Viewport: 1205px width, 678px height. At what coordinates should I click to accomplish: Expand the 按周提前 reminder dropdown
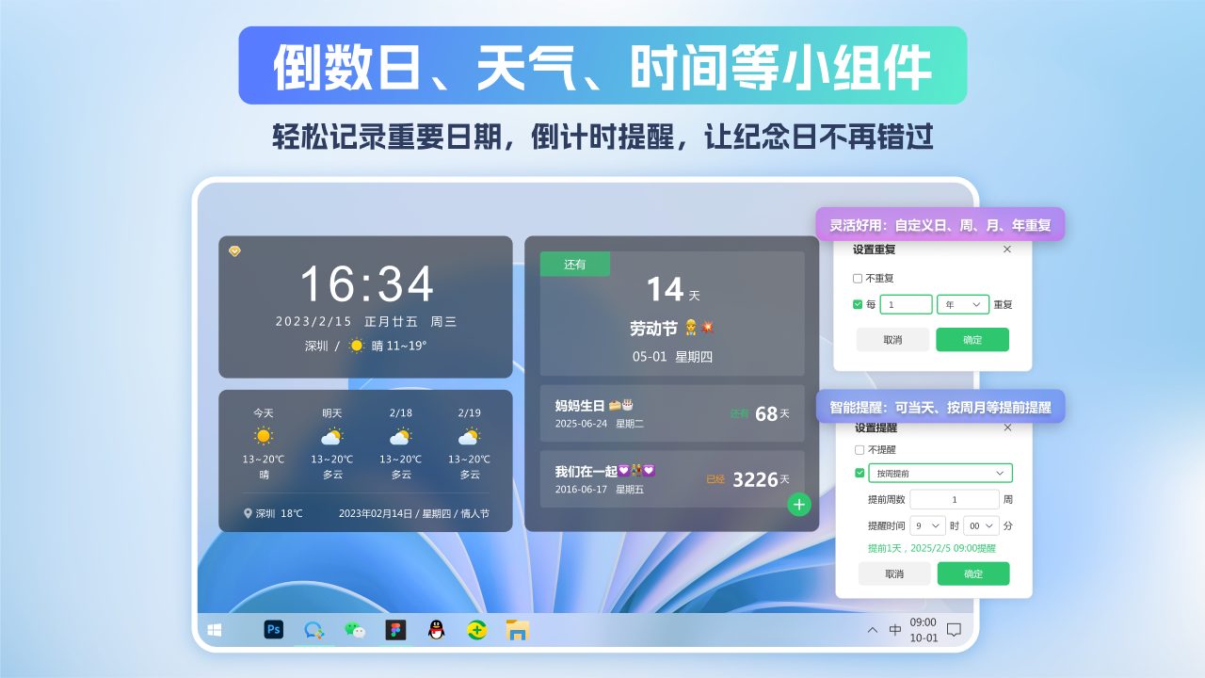(940, 473)
